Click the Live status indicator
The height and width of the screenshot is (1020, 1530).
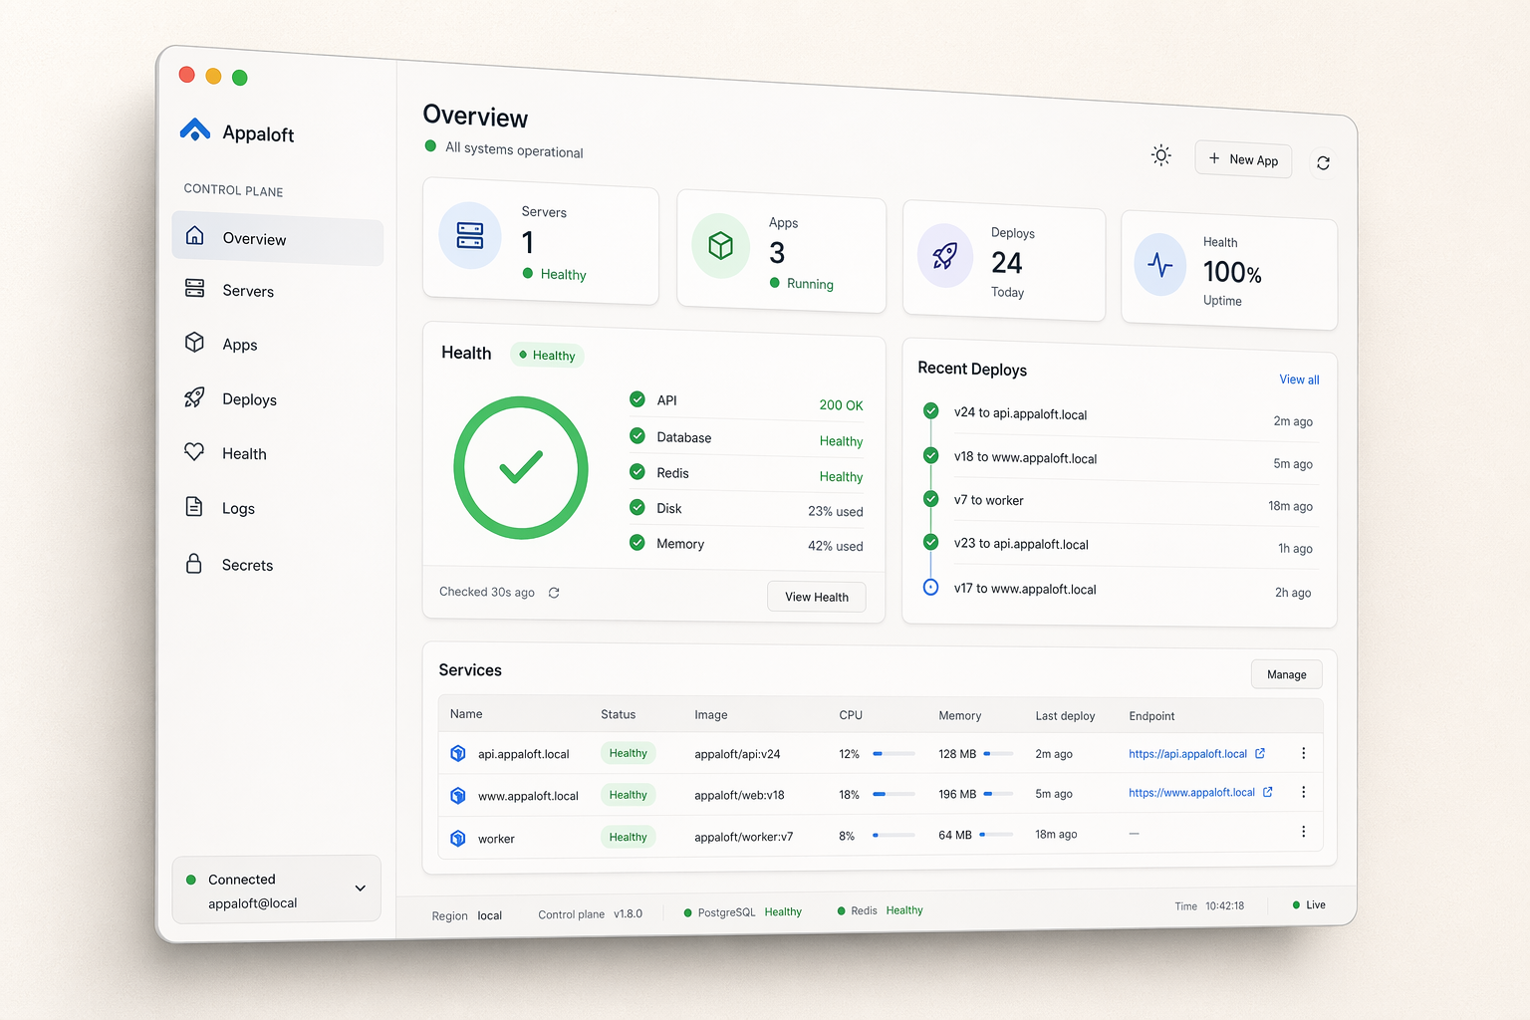pyautogui.click(x=1307, y=904)
